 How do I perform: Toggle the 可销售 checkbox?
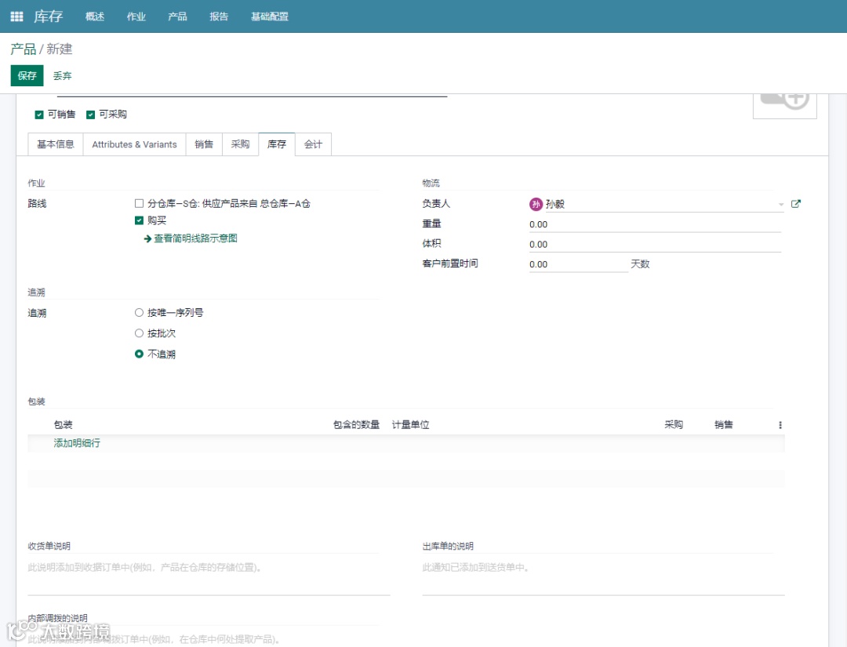(x=39, y=114)
